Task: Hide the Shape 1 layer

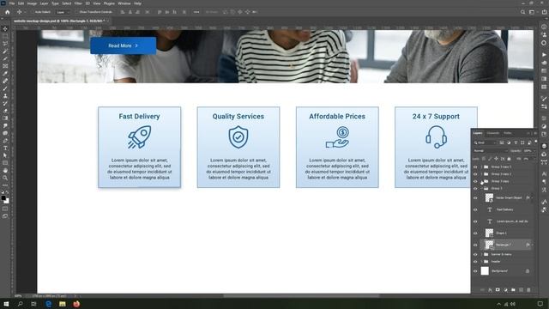Action: (x=475, y=233)
